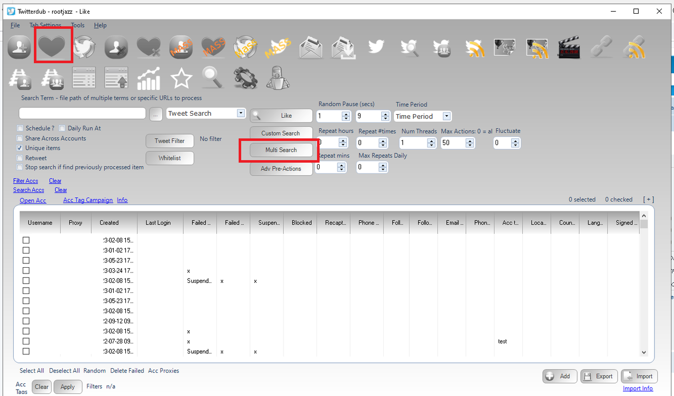Adjust Random Pause maximum stepper showing 9
Viewport: 674px width, 396px height.
click(x=385, y=116)
